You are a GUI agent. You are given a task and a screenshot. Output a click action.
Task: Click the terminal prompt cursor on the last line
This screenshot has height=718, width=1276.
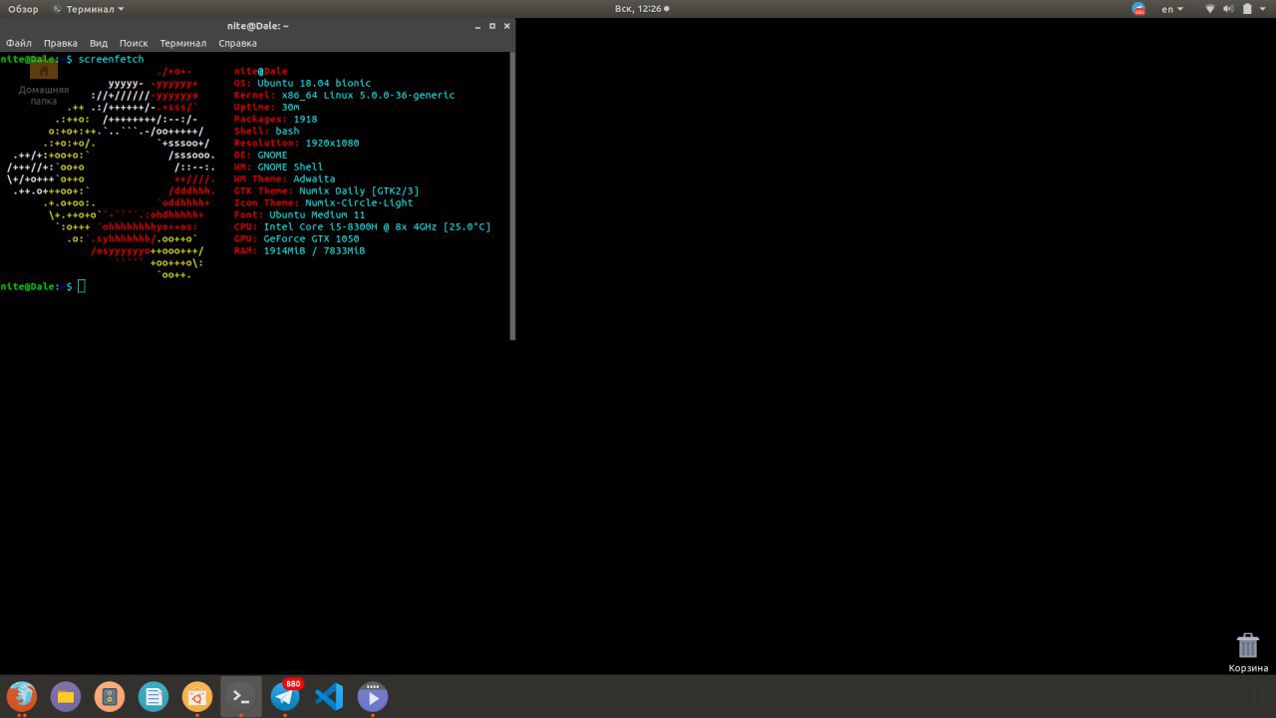point(82,286)
